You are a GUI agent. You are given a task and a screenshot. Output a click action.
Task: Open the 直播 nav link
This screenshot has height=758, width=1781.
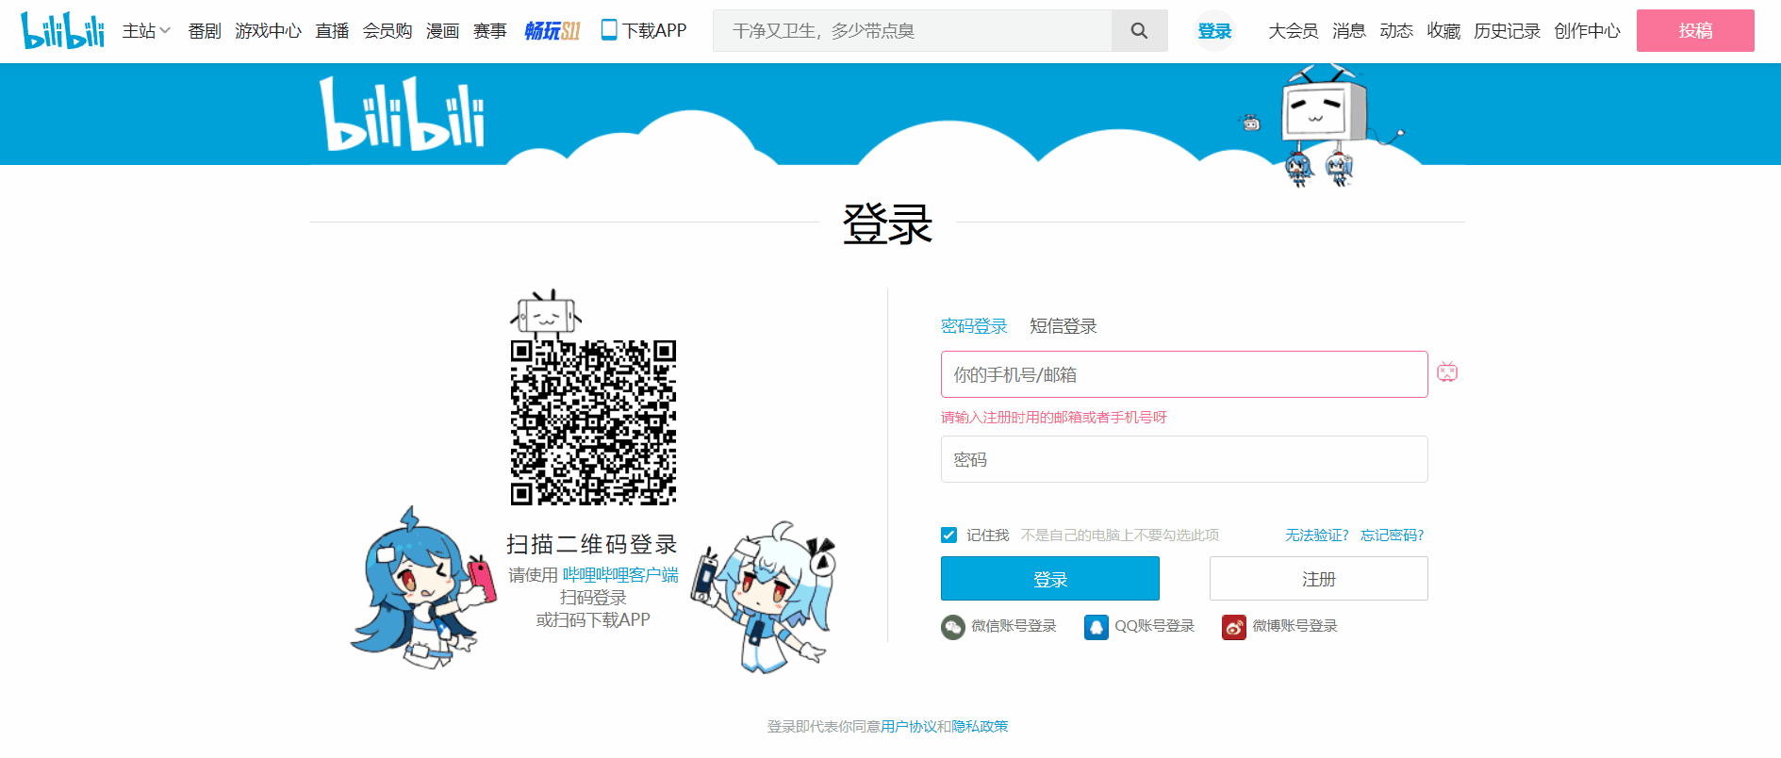[332, 31]
